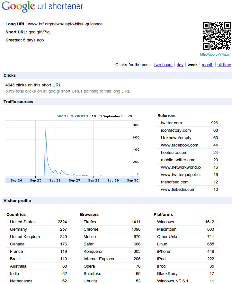Click iPhone in Platforms

pyautogui.click(x=185, y=252)
